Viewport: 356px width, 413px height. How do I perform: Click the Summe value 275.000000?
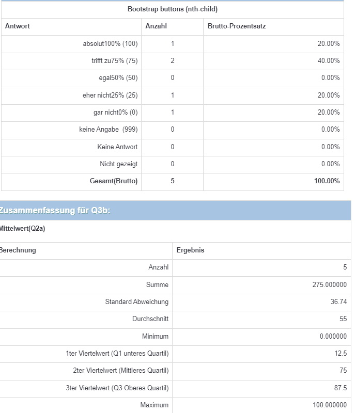(x=330, y=284)
